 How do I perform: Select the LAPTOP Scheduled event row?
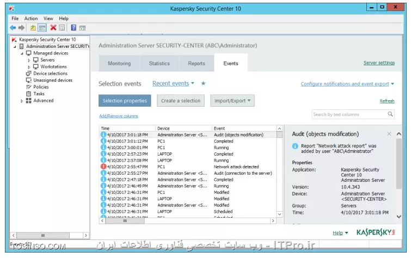pos(188,211)
